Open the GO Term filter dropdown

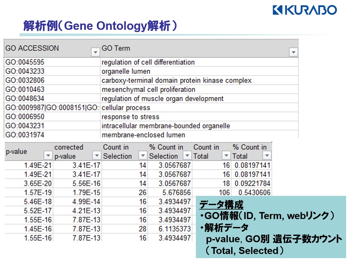pos(293,52)
